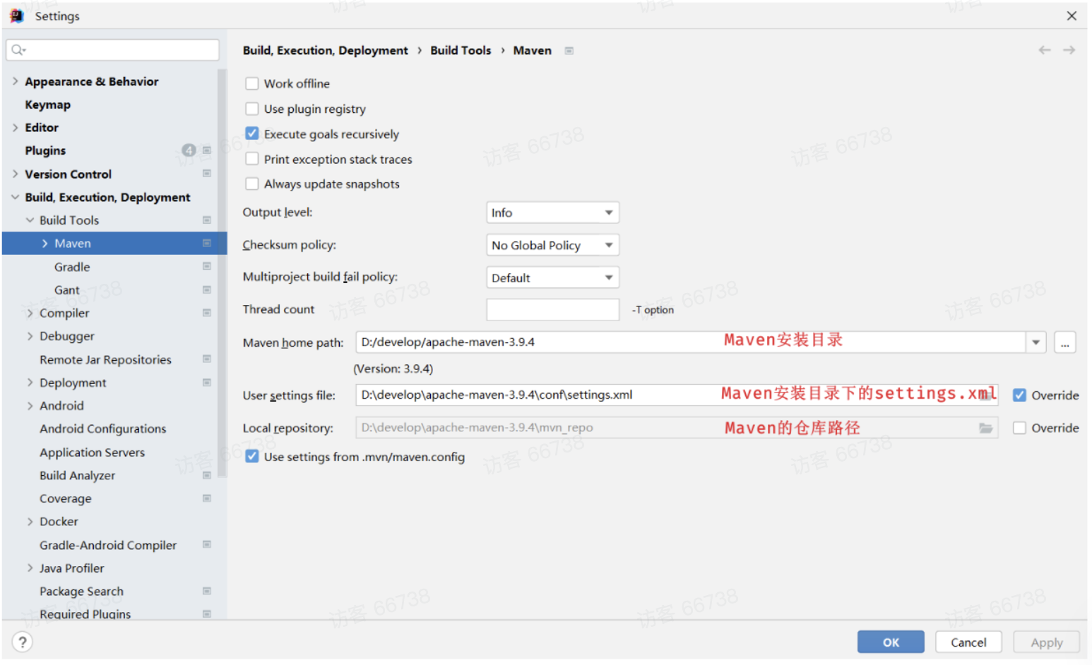Screen dimensions: 1092x665
Task: Open Application Servers settings
Action: click(x=92, y=453)
